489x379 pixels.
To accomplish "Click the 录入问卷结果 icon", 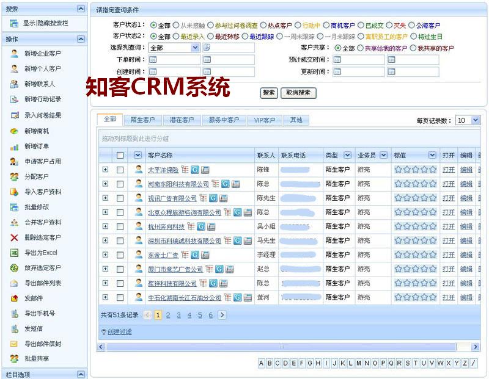I will click(14, 115).
